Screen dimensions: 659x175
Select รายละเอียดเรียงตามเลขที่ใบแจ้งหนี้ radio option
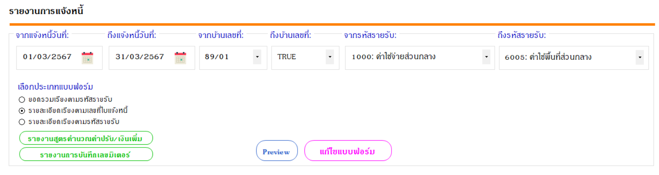point(22,111)
